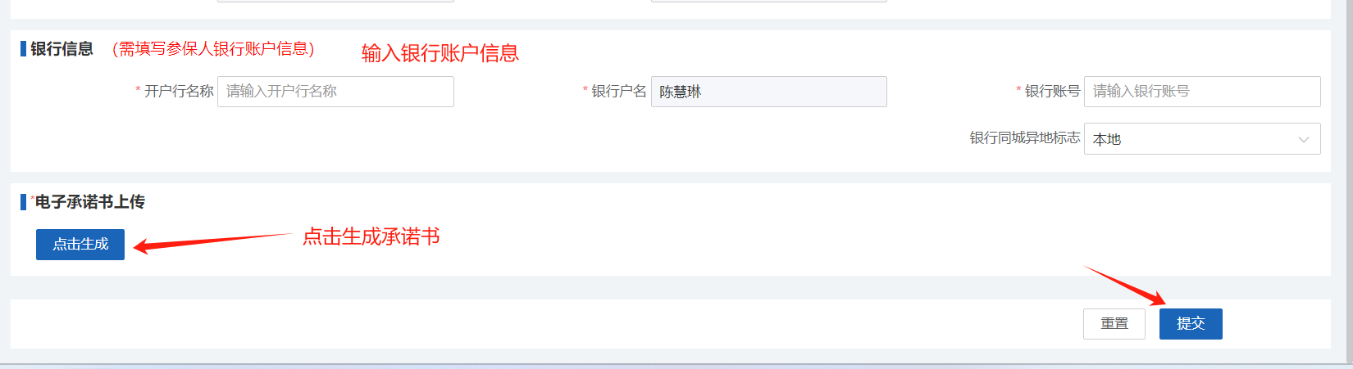Click the red arrow pointing to 点击生成

click(212, 243)
